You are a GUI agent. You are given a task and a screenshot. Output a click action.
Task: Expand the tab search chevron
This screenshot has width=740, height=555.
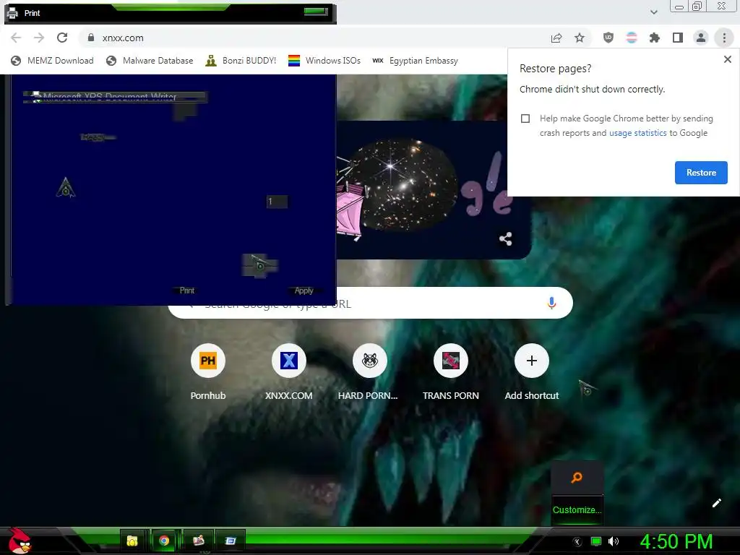653,12
